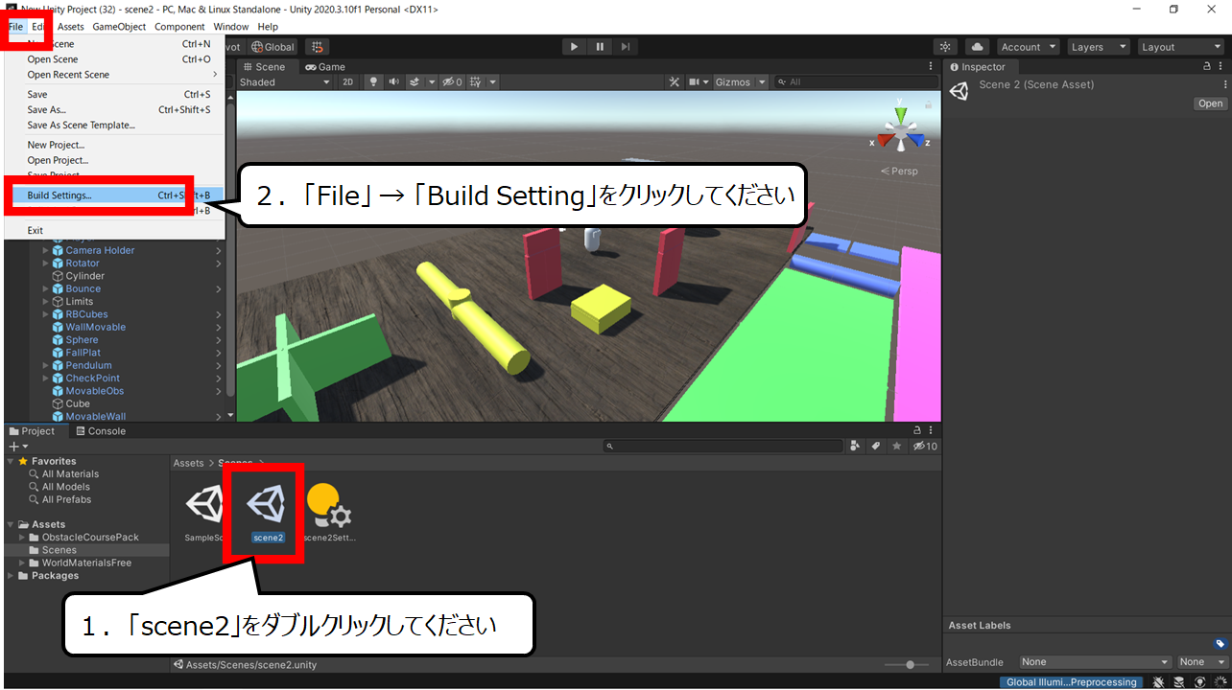Image resolution: width=1232 pixels, height=690 pixels.
Task: Open the Account dropdown
Action: 1028,47
